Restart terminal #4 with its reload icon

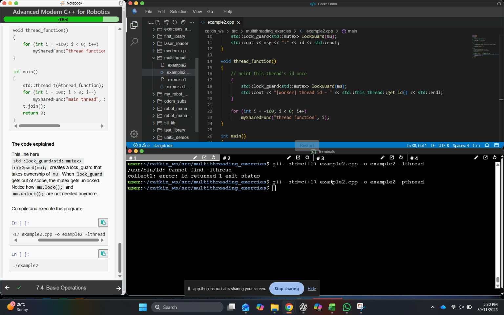tap(494, 158)
